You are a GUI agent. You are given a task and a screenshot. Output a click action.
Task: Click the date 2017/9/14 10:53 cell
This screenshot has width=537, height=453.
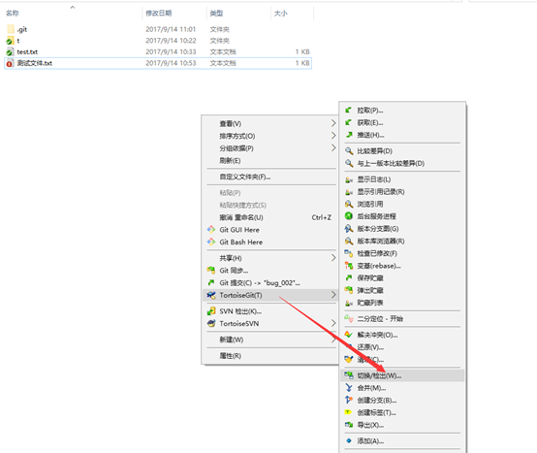click(x=171, y=63)
